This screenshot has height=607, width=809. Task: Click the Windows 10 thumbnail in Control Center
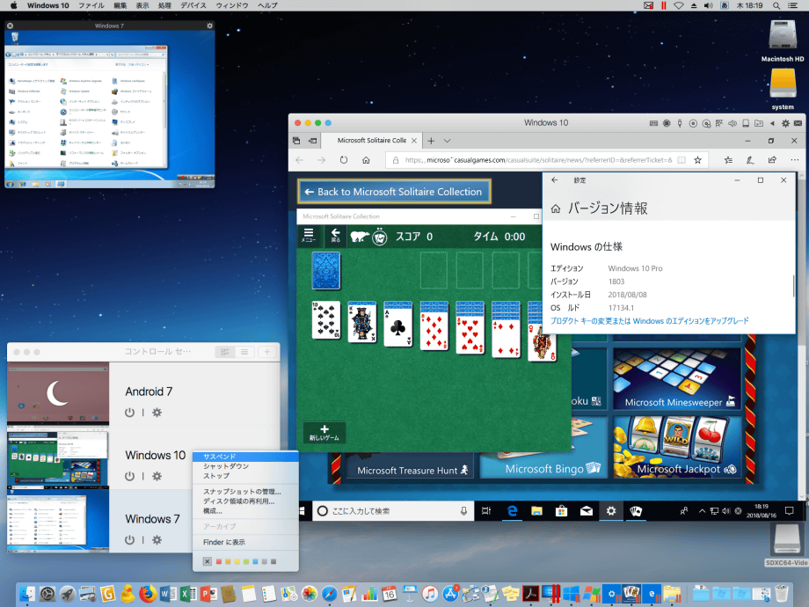pos(58,457)
